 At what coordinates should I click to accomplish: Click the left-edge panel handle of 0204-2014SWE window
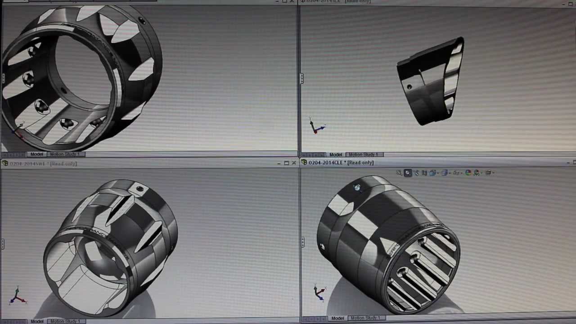(x=2, y=244)
